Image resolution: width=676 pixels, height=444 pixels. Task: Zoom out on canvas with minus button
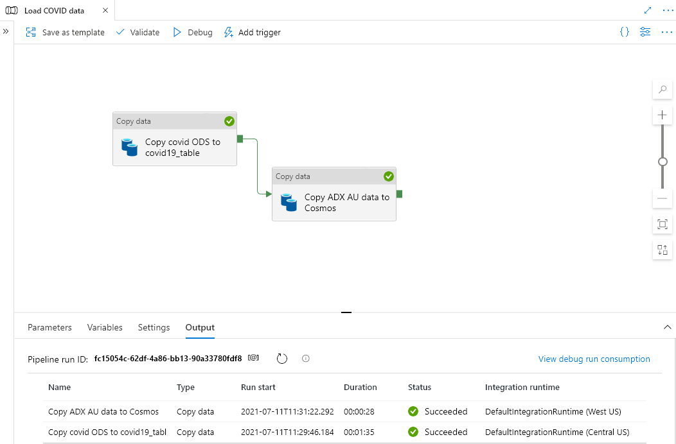click(663, 198)
